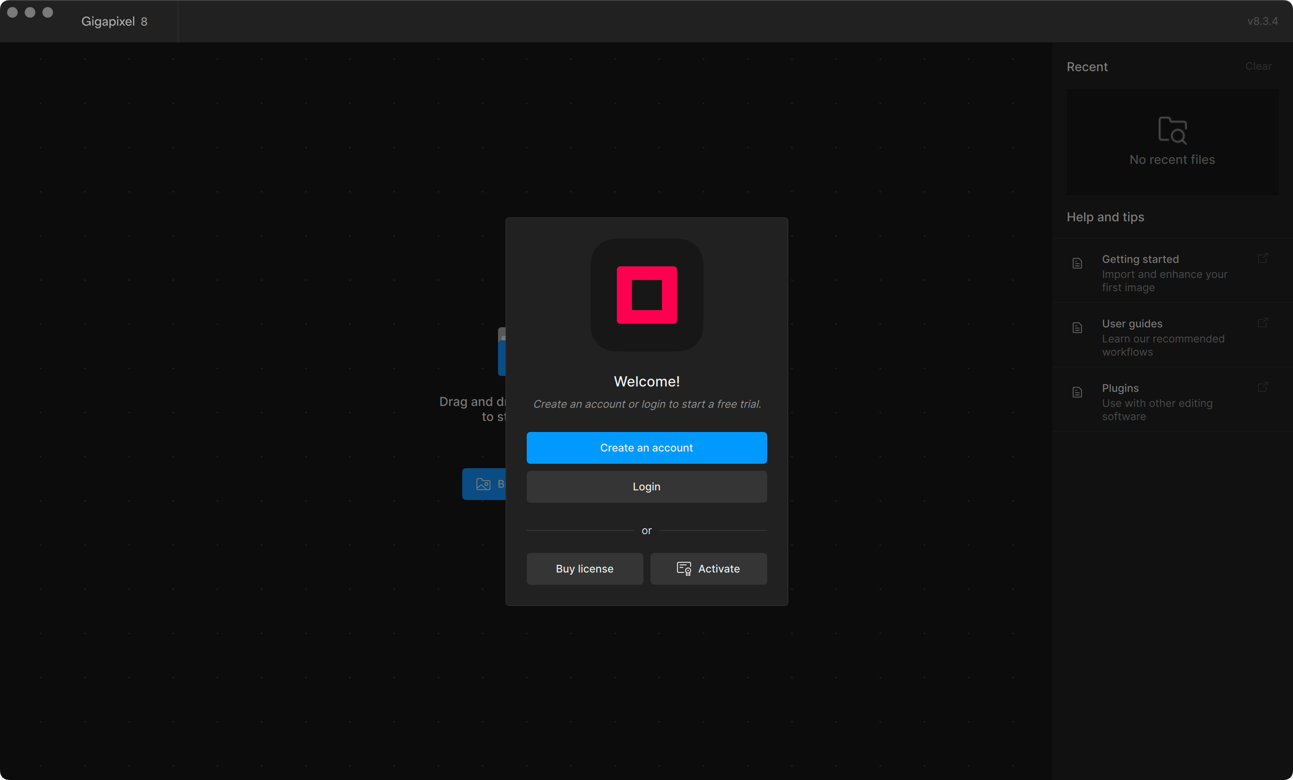Open Getting started external link icon
The image size is (1293, 780).
pyautogui.click(x=1263, y=258)
